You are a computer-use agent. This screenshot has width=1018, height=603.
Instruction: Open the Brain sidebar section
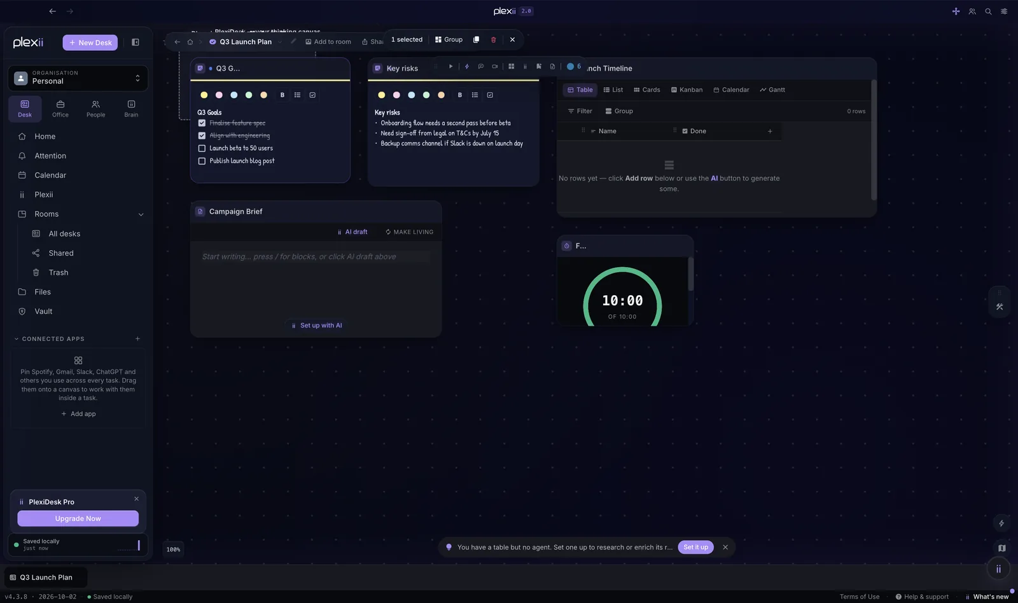131,108
